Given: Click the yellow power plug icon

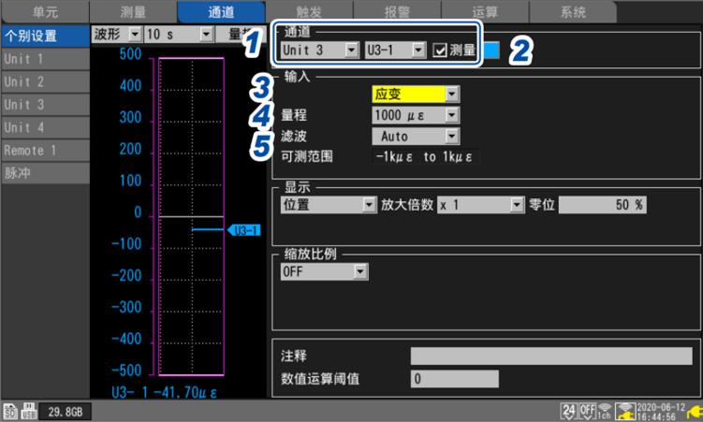Looking at the screenshot, I should click(692, 411).
